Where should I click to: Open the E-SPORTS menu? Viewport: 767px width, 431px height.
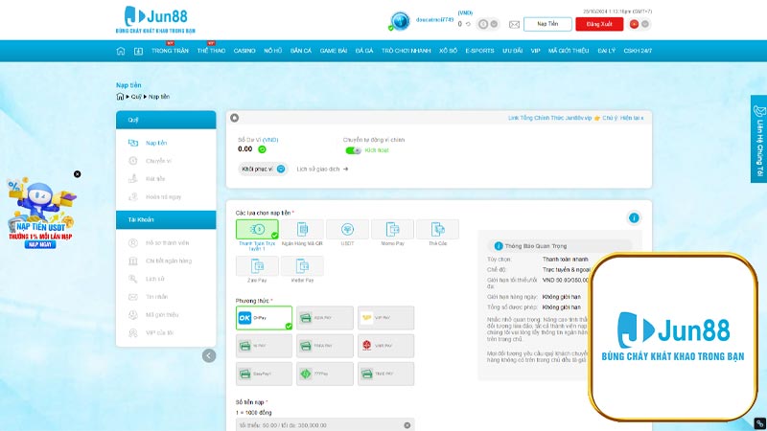pyautogui.click(x=480, y=51)
